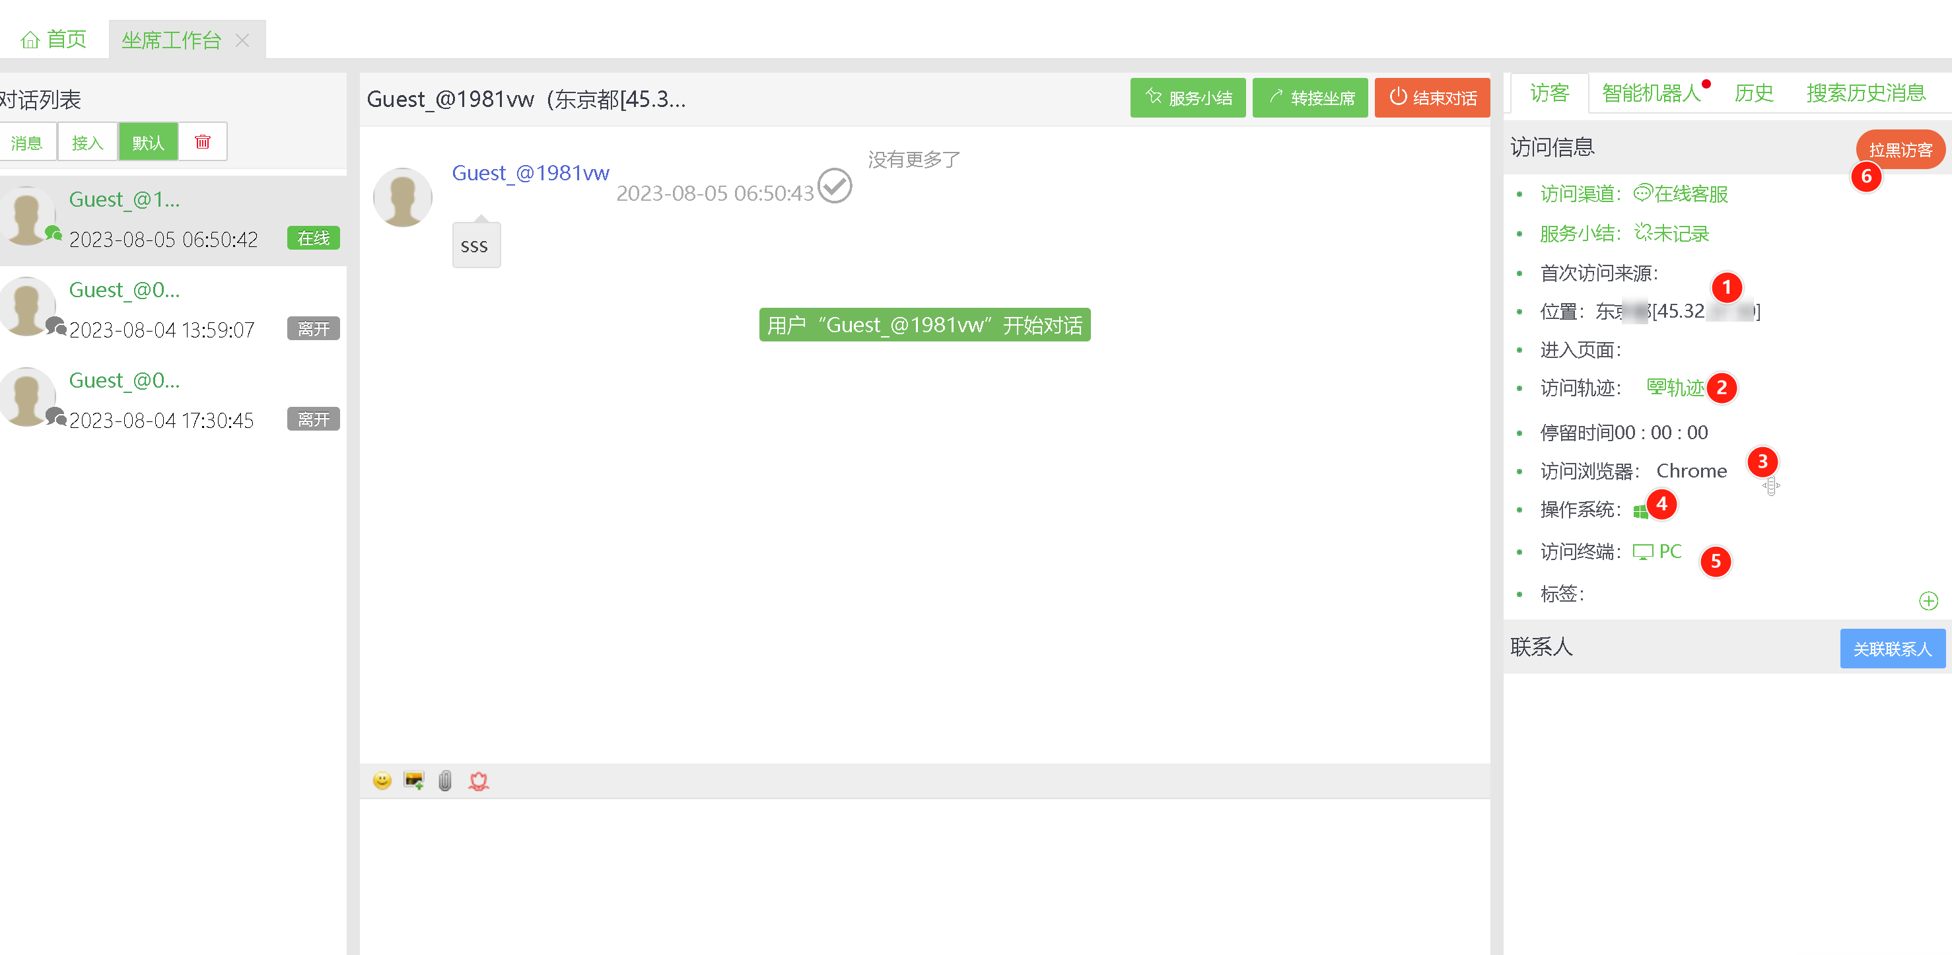Click the insert image icon in chat toolbar
Screen dimensions: 1952x955
point(414,780)
